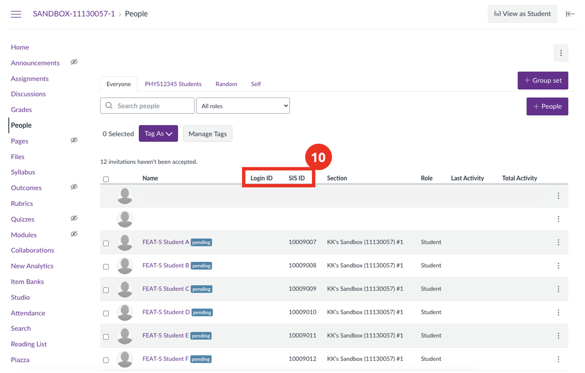The image size is (585, 373).
Task: Open the hamburger navigation menu
Action: 16,14
